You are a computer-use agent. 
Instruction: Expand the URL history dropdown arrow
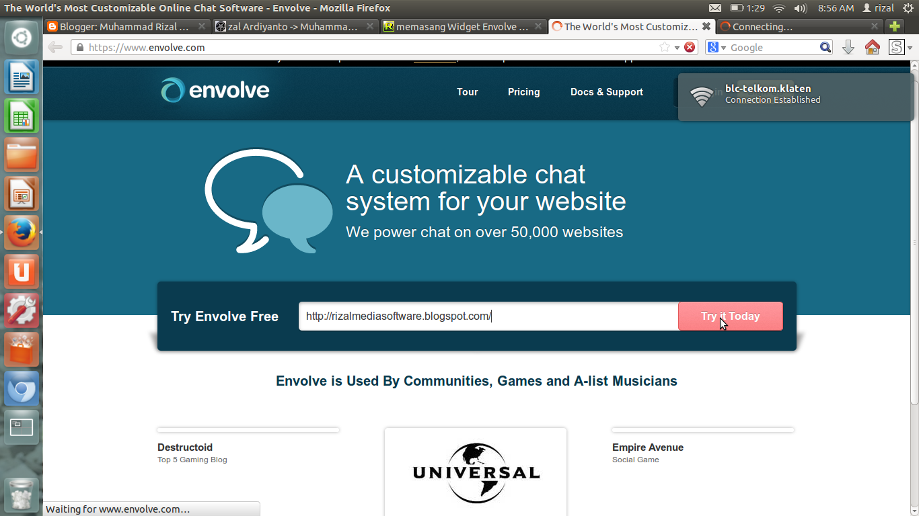tap(677, 48)
